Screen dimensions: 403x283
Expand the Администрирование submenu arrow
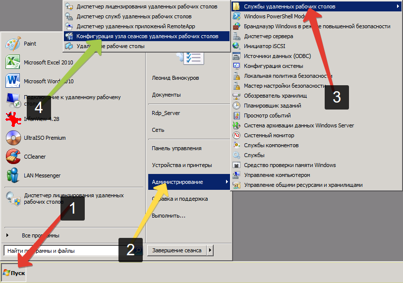pyautogui.click(x=227, y=182)
